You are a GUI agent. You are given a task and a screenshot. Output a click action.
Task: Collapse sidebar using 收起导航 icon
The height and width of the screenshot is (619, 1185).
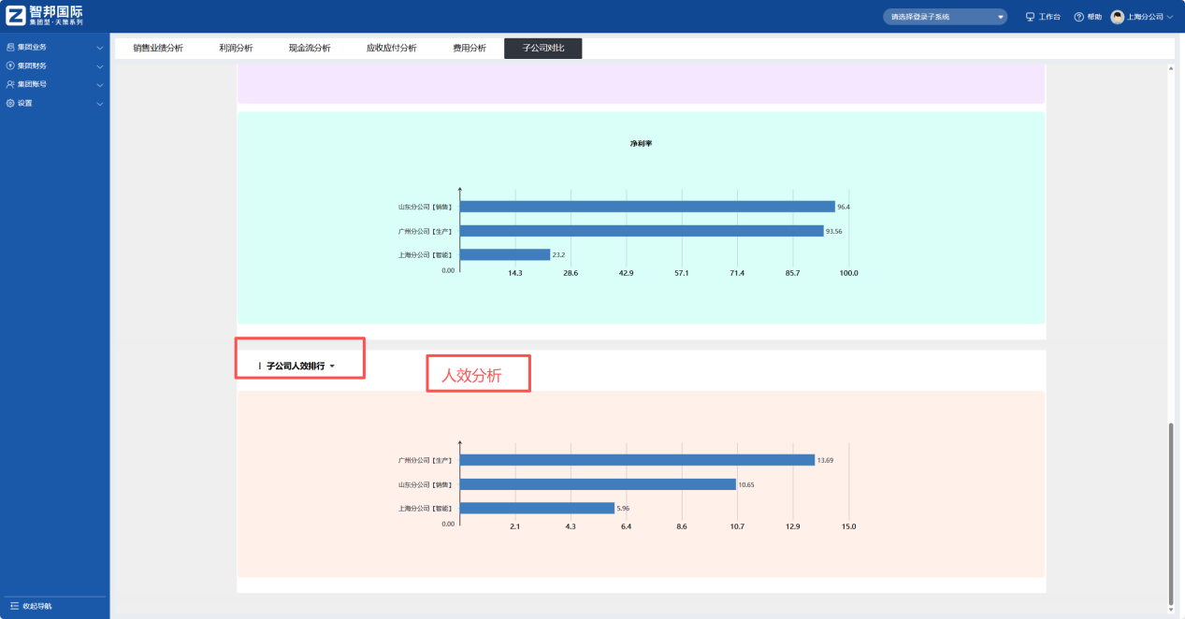click(x=14, y=606)
